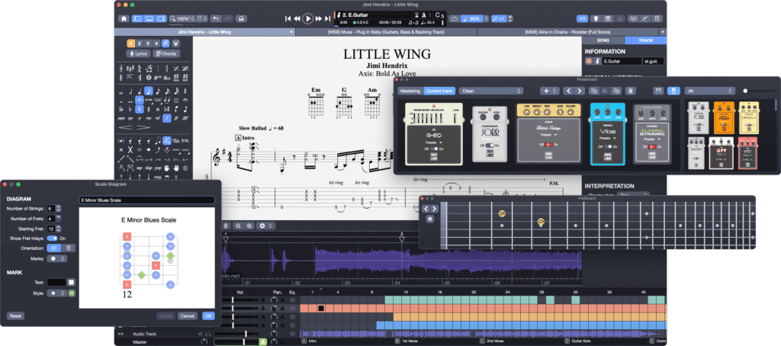Toggle the SORR compressor pedal switch

click(x=489, y=145)
